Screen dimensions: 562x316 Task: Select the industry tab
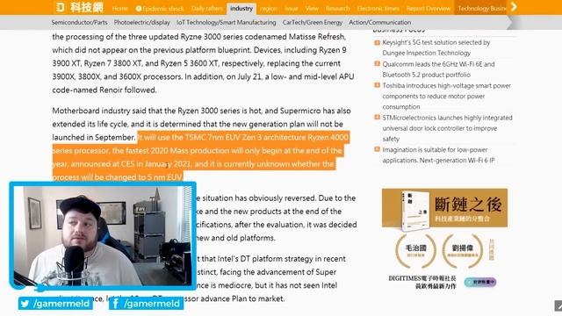pyautogui.click(x=241, y=8)
